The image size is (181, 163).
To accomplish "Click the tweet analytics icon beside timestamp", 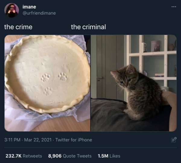I will tap(174, 140).
